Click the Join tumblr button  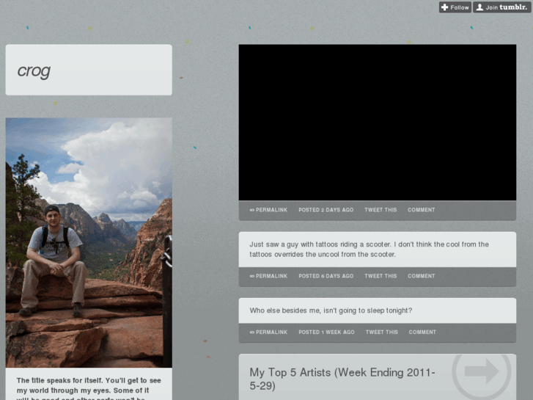[x=501, y=7]
